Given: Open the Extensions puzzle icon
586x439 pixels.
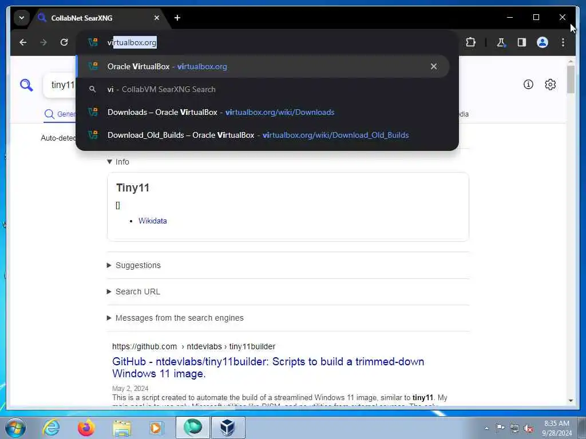Looking at the screenshot, I should [x=470, y=42].
